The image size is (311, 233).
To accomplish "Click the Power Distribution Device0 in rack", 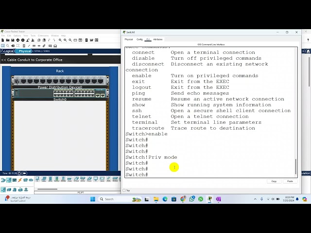I will tap(60, 81).
